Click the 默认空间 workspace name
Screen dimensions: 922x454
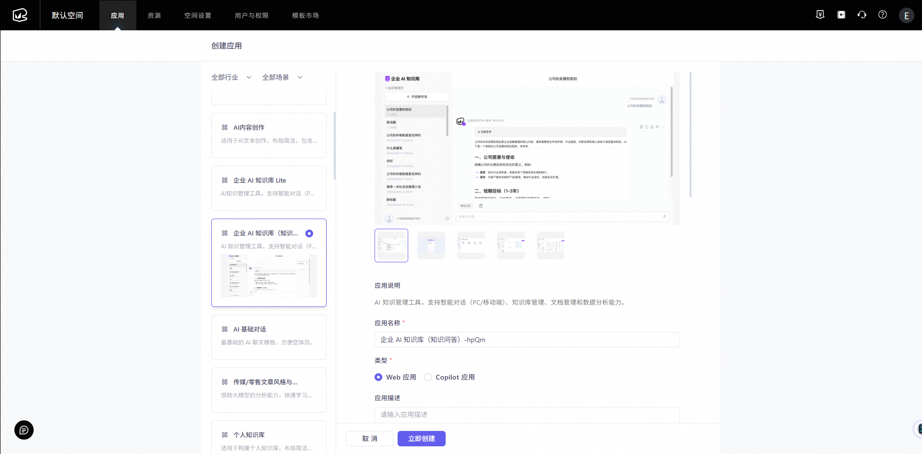pos(67,15)
